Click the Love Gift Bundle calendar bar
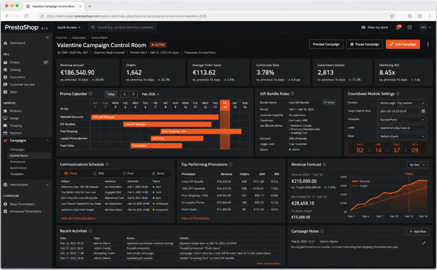This screenshot has height=270, width=437. [167, 124]
